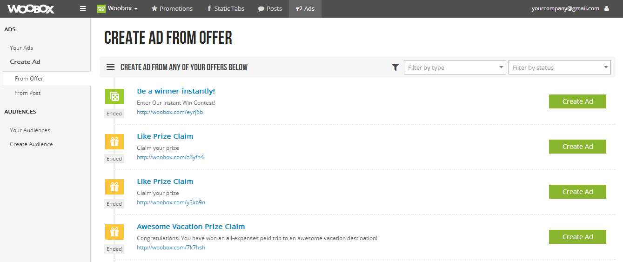The width and height of the screenshot is (623, 262).
Task: Create Ad for offer y3xb9n
Action: [577, 192]
